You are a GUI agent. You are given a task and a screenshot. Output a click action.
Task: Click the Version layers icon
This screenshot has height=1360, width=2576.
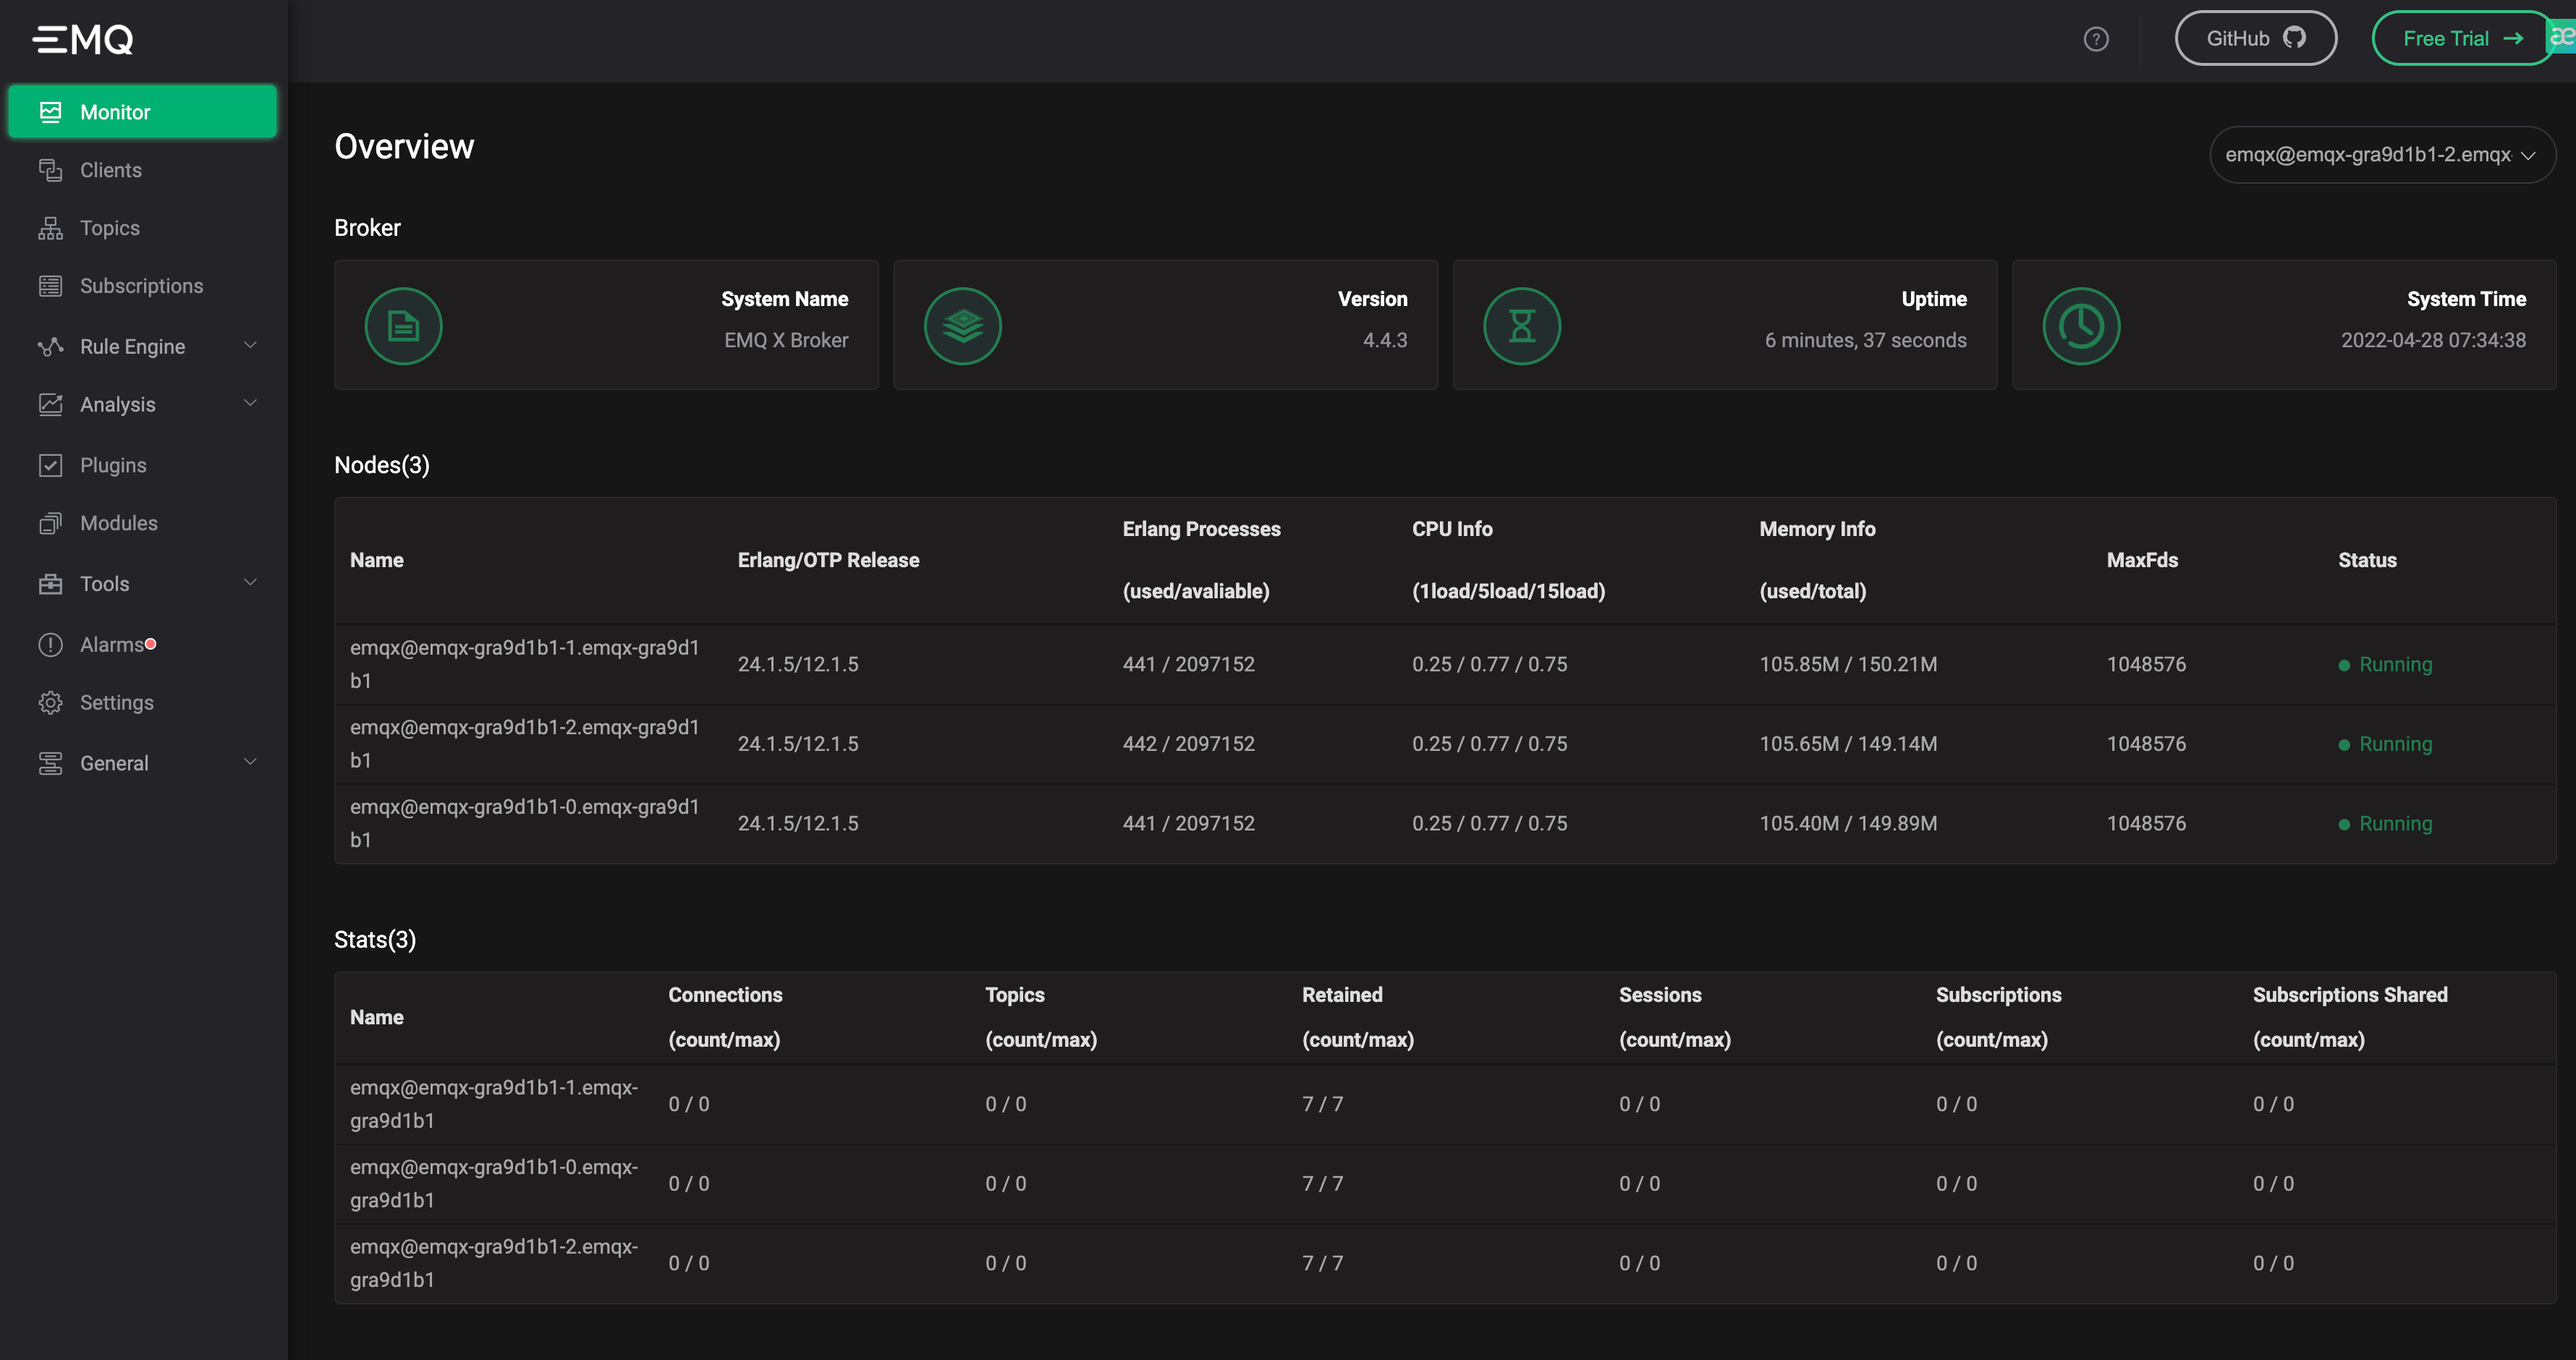pos(963,326)
